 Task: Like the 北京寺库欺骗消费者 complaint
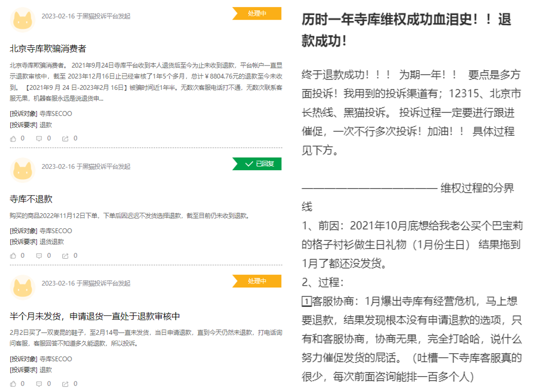(13, 138)
